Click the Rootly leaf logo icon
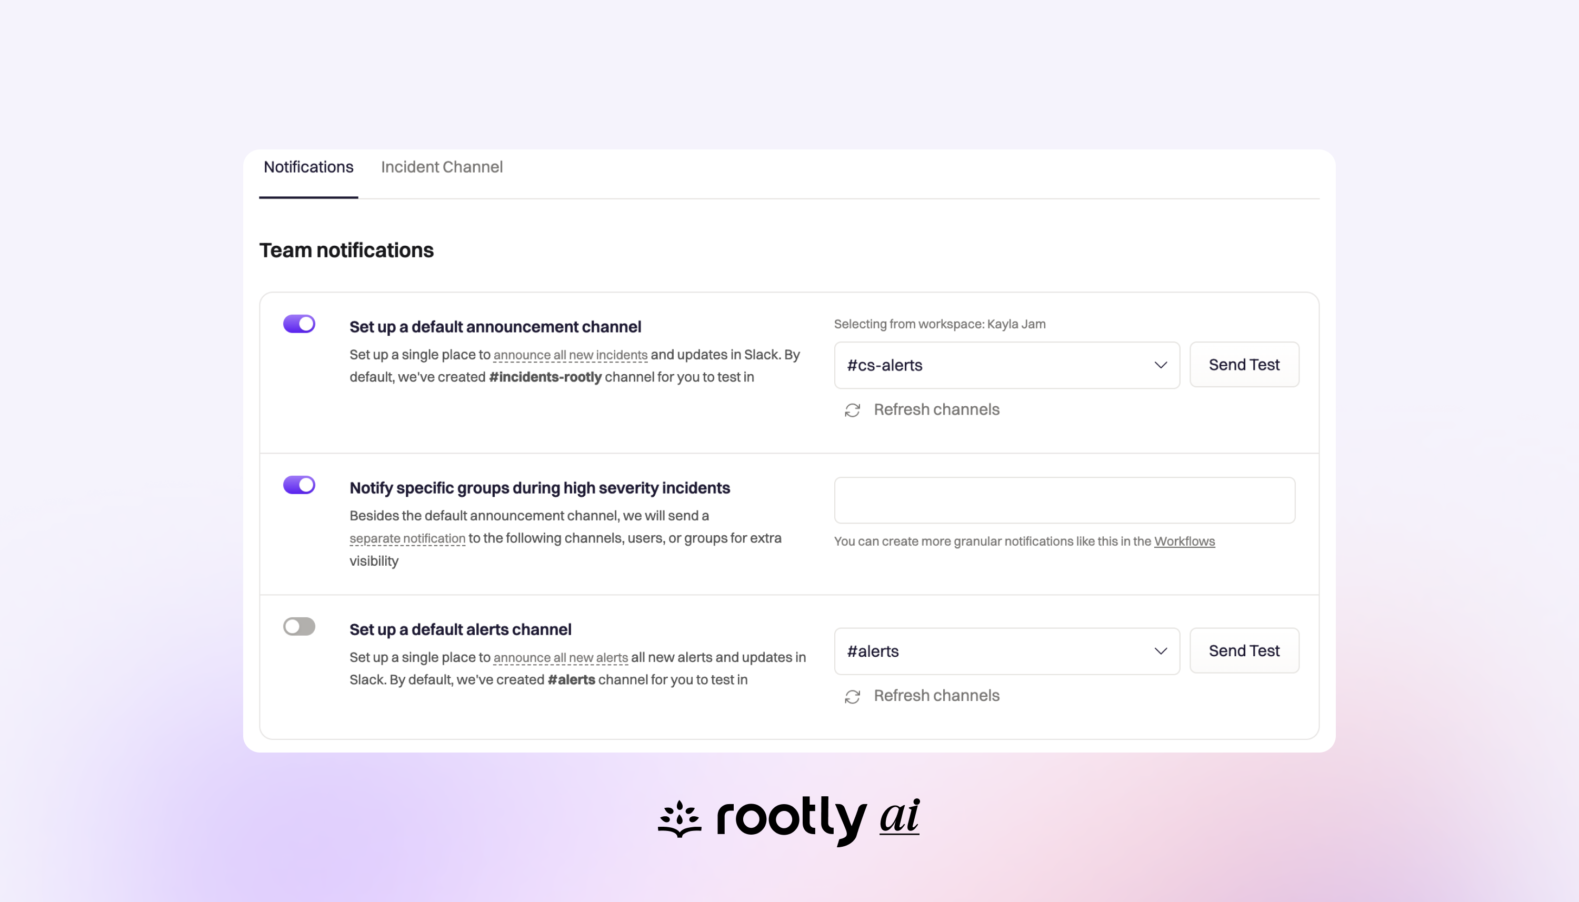 679,819
